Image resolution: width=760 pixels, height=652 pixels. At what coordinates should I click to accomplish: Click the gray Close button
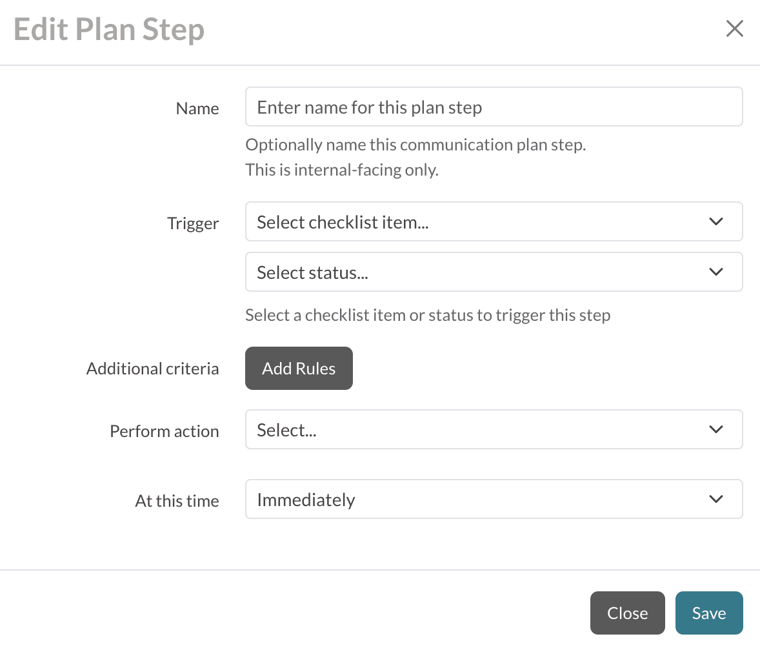(627, 613)
